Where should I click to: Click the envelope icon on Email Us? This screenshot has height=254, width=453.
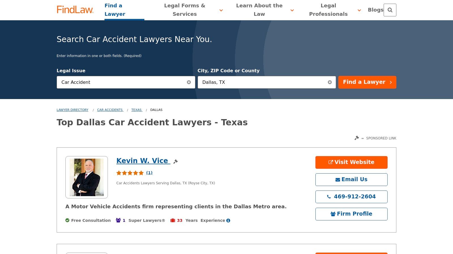(337, 179)
